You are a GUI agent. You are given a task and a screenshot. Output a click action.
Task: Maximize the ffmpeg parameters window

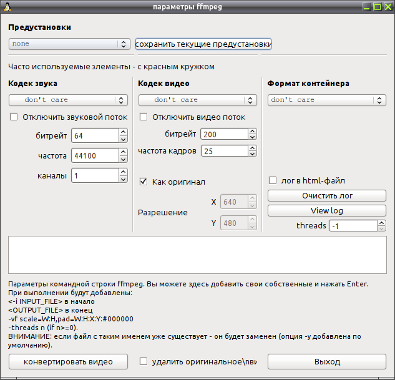tap(378, 7)
